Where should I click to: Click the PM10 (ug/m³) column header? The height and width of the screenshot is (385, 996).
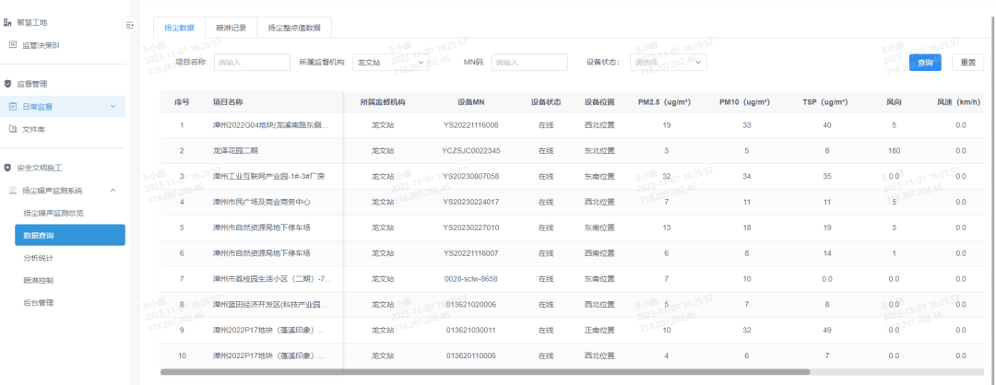[744, 102]
